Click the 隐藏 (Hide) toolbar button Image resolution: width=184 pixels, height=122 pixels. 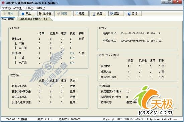click(x=63, y=14)
